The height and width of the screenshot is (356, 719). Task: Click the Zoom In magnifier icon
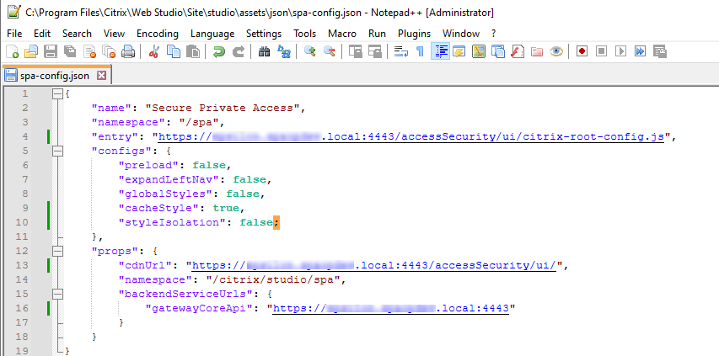(310, 51)
